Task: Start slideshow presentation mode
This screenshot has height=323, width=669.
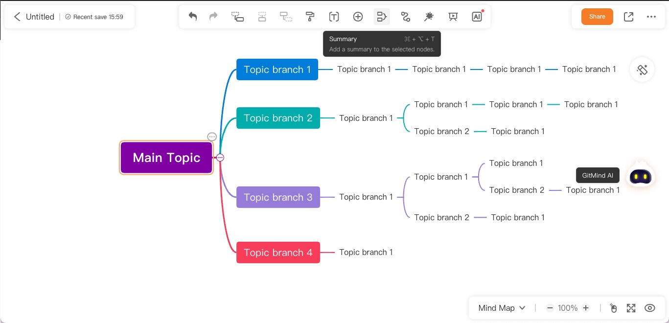Action: click(453, 17)
